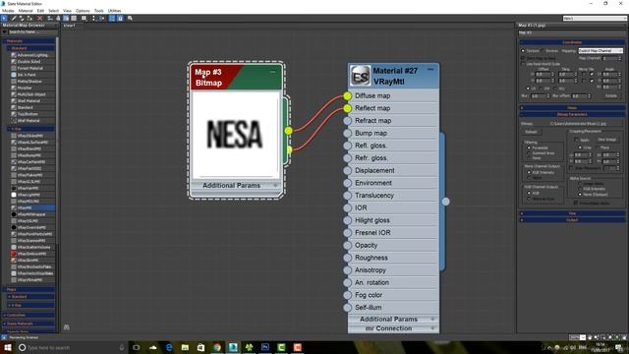629x354 pixels.
Task: Click the Windows Start button
Action: tap(8, 347)
